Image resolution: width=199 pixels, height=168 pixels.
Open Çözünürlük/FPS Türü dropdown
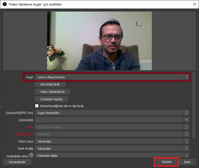pos(112,113)
